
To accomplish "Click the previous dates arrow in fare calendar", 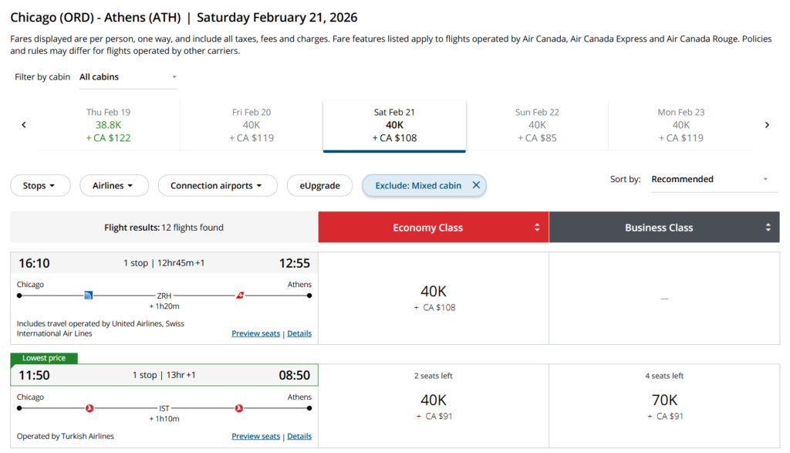I will tap(24, 124).
